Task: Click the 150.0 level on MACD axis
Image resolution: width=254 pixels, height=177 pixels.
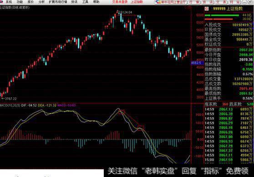Action: (x=199, y=115)
